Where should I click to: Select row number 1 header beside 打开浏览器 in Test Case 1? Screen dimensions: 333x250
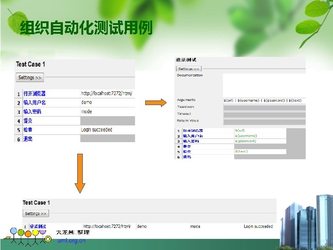click(18, 94)
